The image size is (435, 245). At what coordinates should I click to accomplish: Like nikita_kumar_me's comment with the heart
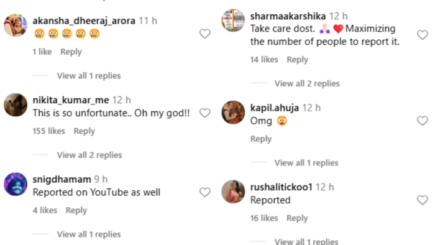204,113
